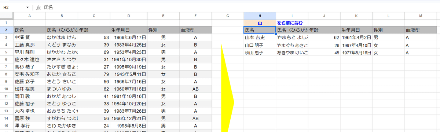Screen dimensions: 440x132
Task: Select column J header
Action: pyautogui.click(x=324, y=16)
